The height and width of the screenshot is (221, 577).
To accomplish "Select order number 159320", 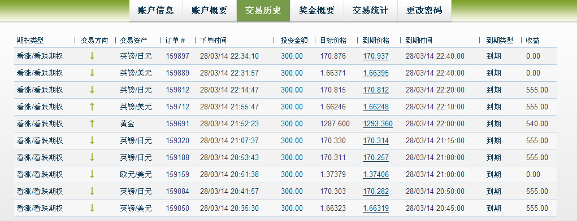I will coord(177,140).
